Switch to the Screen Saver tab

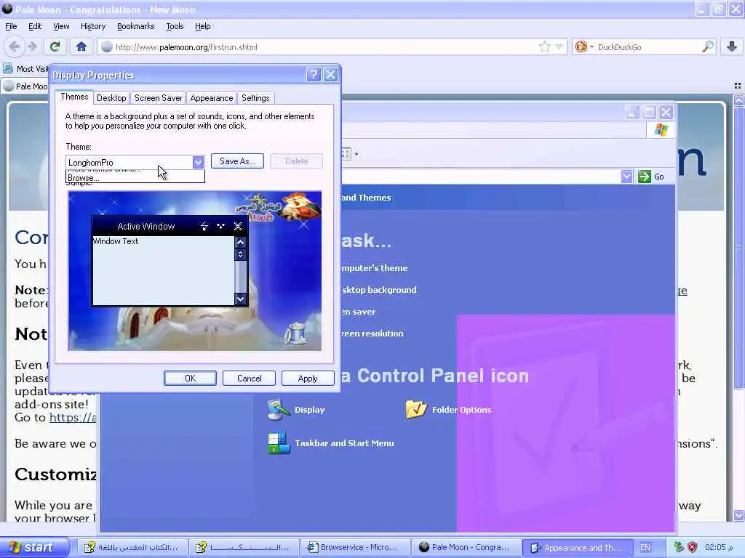[158, 98]
